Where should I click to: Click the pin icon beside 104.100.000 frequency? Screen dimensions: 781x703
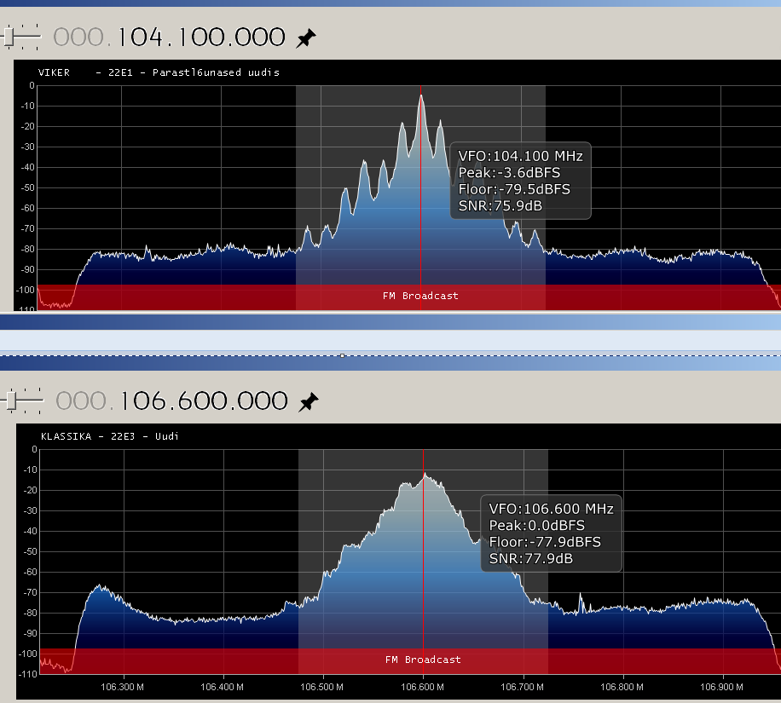pyautogui.click(x=305, y=38)
